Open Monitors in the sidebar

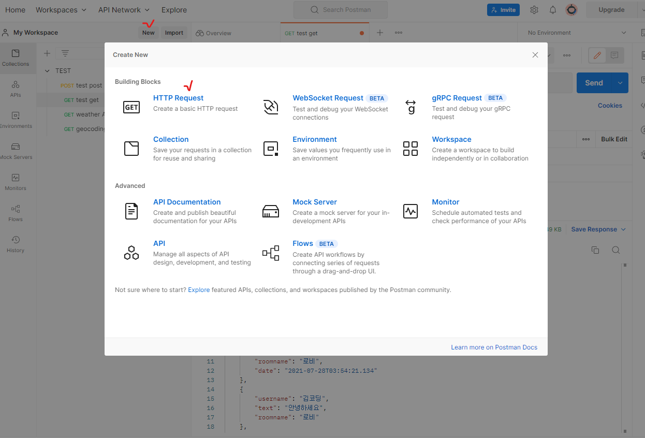point(16,182)
